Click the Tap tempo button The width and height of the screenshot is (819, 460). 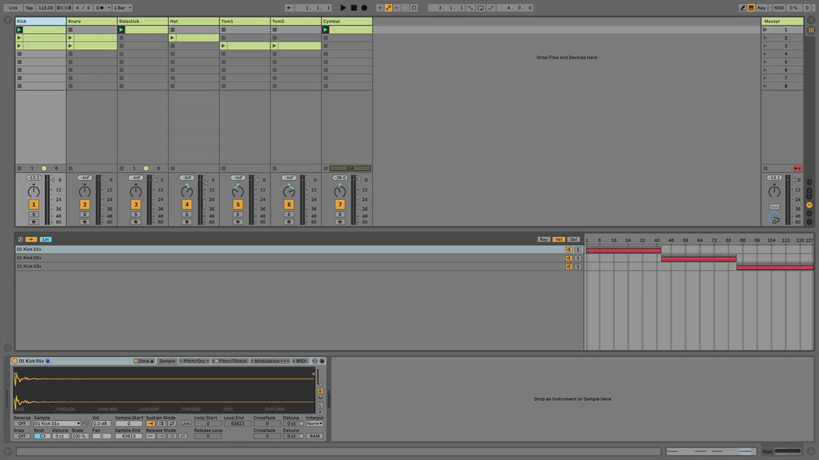coord(29,7)
